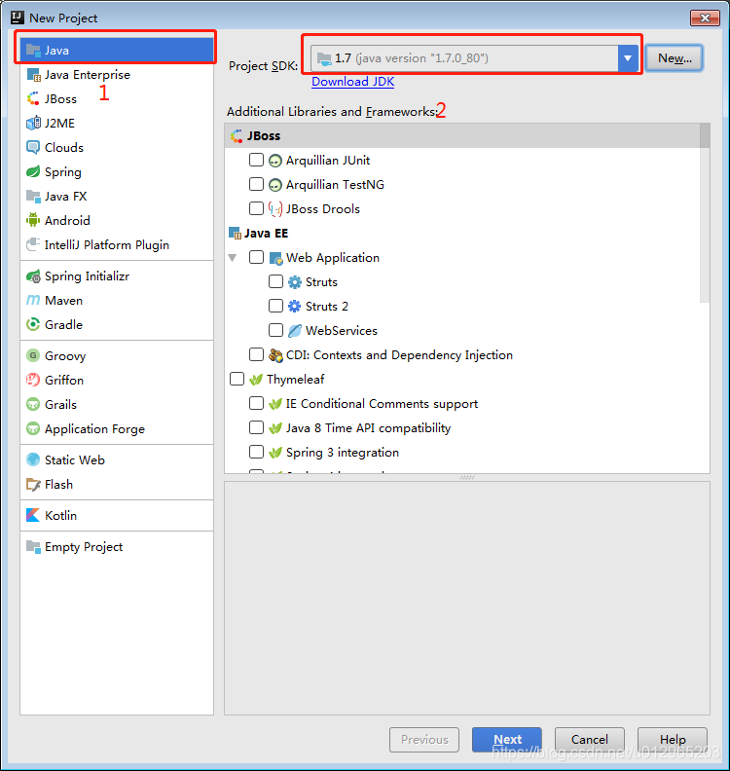Enable the Arquillian JUnit checkbox
Viewport: 730px width, 771px height.
256,161
